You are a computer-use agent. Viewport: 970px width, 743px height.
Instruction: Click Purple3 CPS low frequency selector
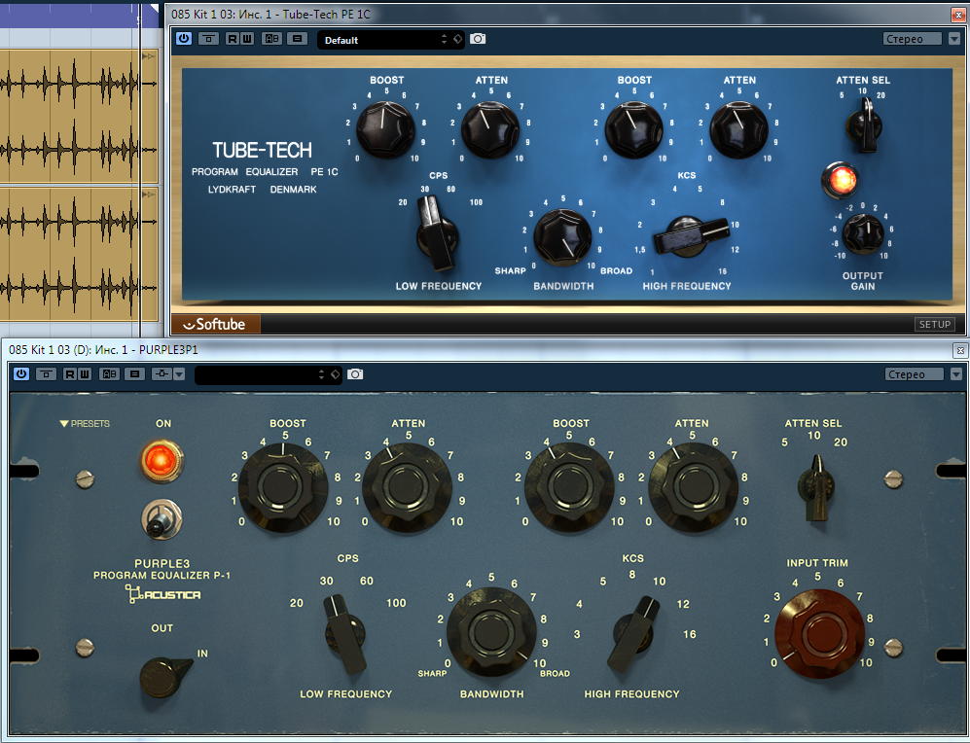tap(345, 635)
